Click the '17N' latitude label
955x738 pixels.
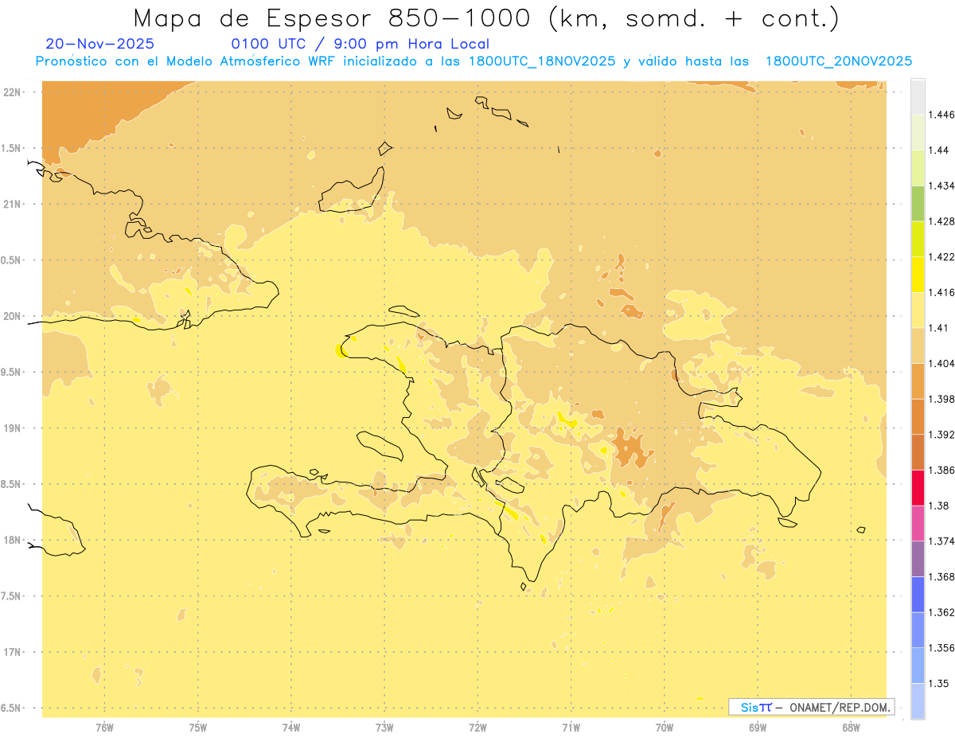12,652
